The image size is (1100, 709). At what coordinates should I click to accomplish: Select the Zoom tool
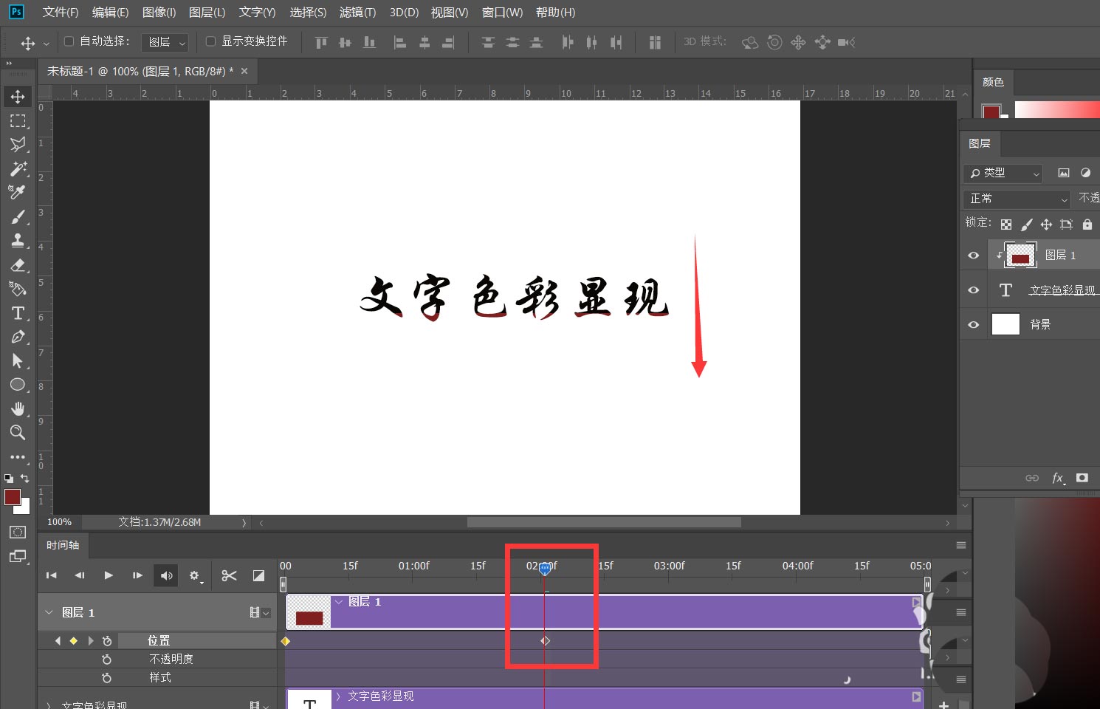pyautogui.click(x=18, y=432)
